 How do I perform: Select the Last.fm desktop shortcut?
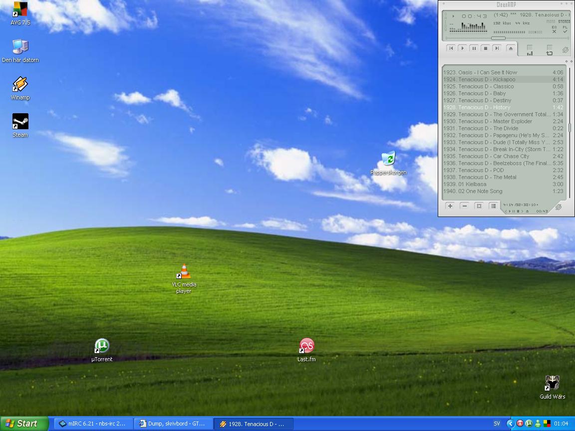point(306,350)
